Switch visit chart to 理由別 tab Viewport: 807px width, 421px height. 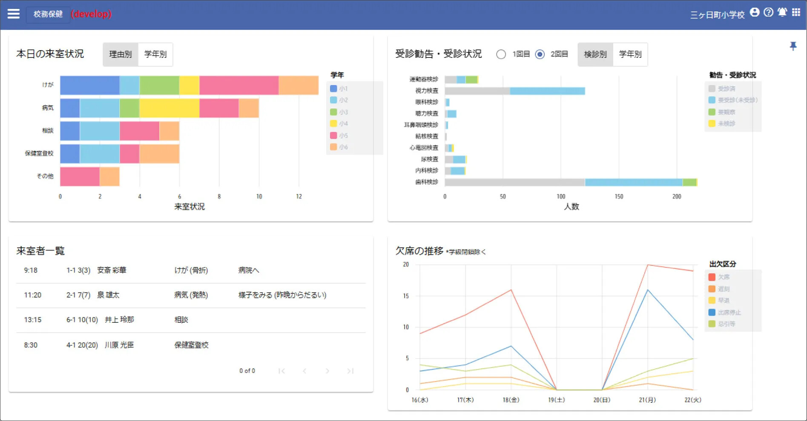pyautogui.click(x=121, y=54)
